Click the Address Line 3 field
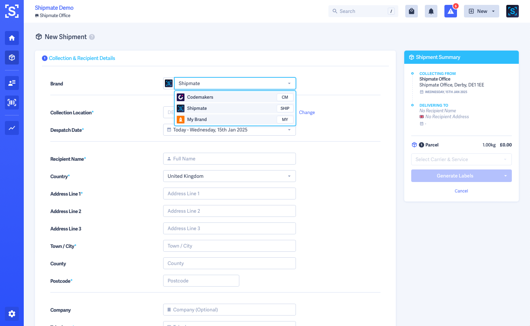530x326 pixels. pos(230,228)
